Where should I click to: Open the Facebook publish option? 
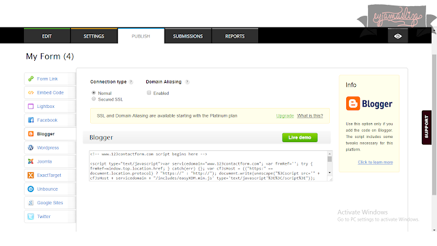50,120
